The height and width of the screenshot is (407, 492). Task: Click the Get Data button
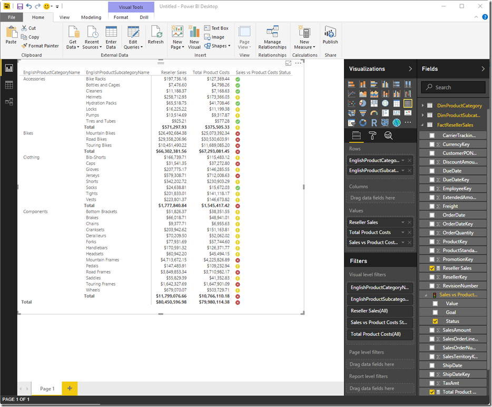click(73, 37)
